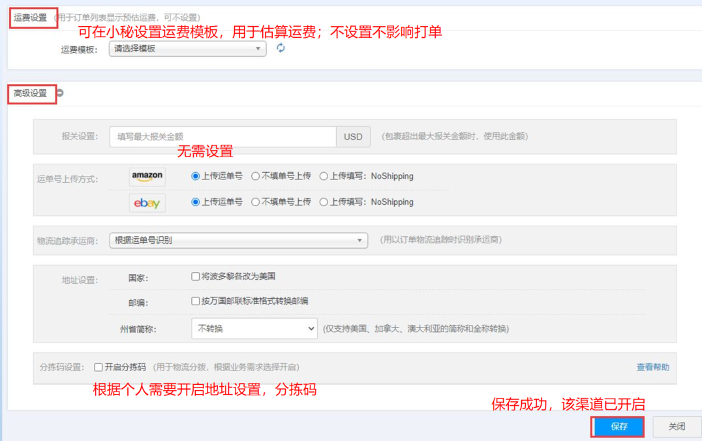
Task: Click the Amazon logo in upload method
Action: tap(147, 176)
